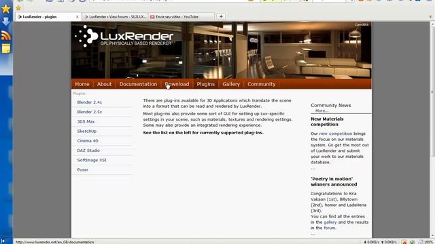The image size is (435, 244).
Task: Click the large favorites star sidebar icon
Action: tap(6, 9)
